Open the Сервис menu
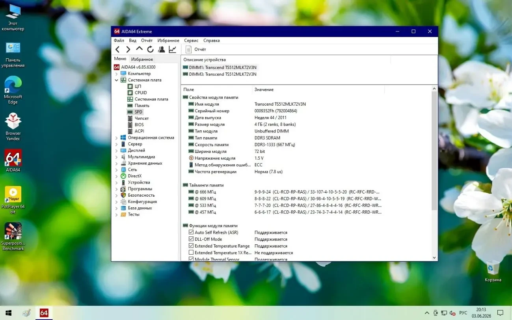The image size is (512, 320). point(191,41)
